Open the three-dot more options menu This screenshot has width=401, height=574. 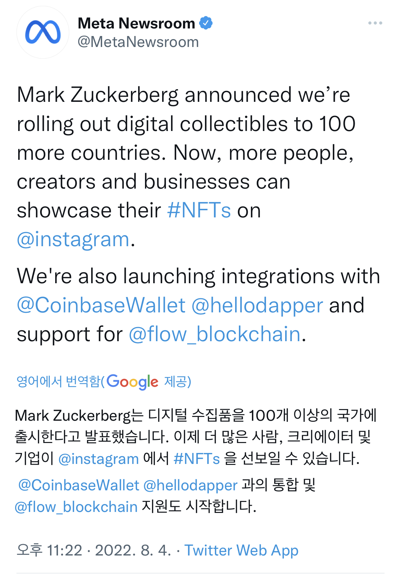[375, 23]
